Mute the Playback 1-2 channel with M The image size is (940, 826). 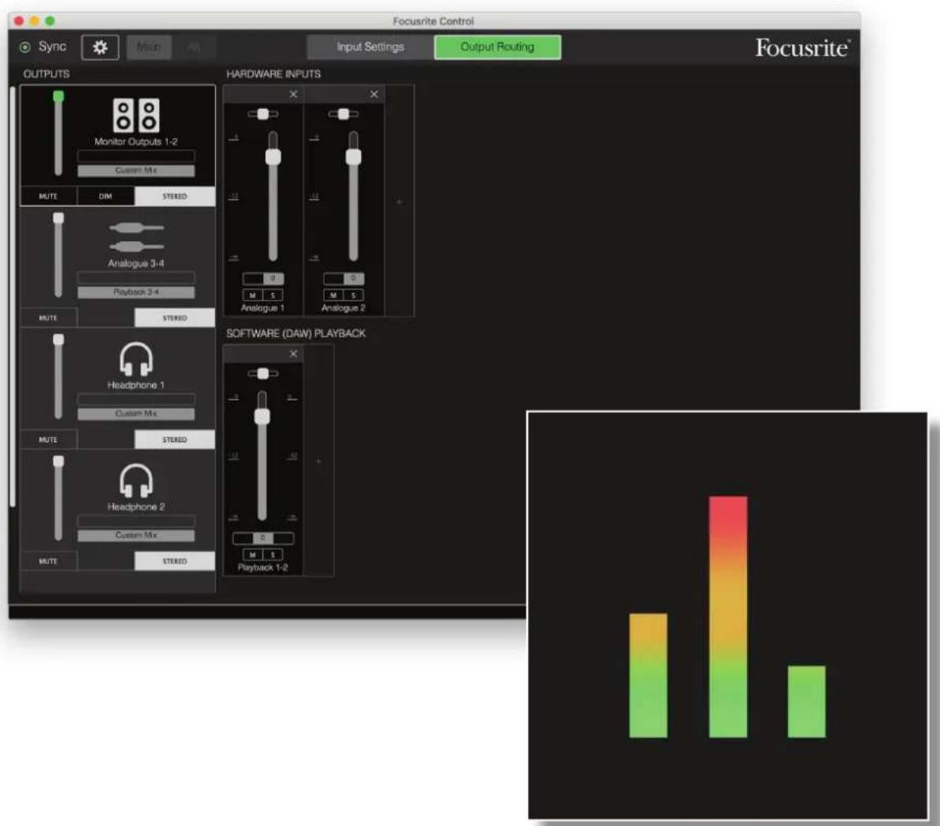tap(252, 555)
